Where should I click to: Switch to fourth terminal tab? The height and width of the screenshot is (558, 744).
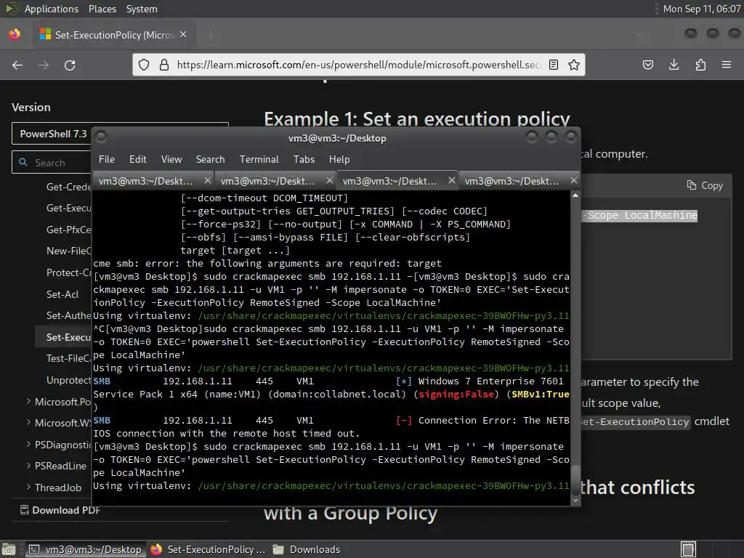pyautogui.click(x=511, y=181)
